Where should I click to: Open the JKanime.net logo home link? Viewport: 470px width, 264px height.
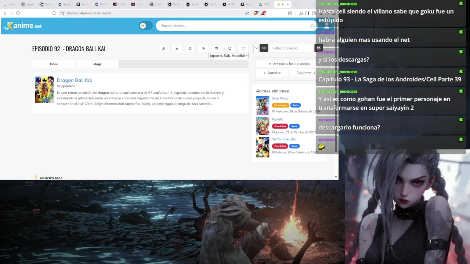pyautogui.click(x=23, y=26)
